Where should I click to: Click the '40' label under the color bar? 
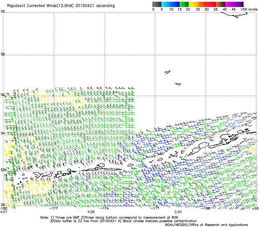[225, 9]
